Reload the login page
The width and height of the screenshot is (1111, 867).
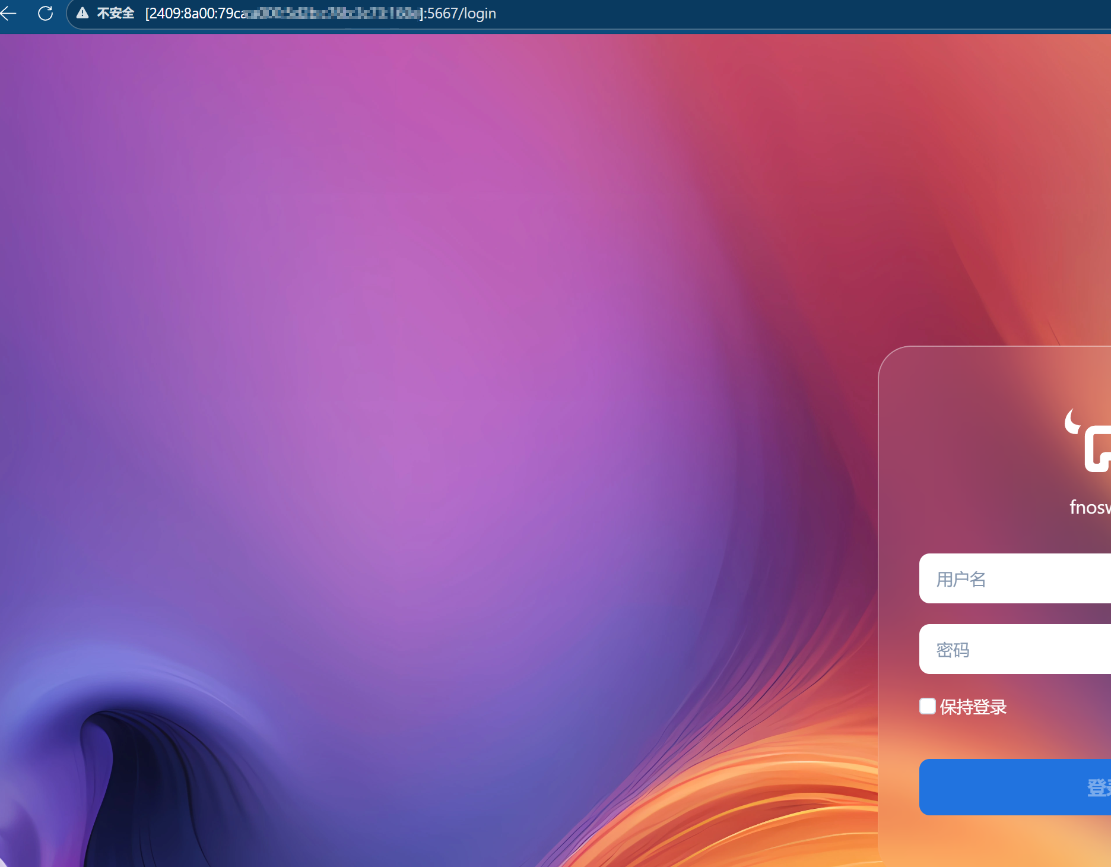(45, 13)
